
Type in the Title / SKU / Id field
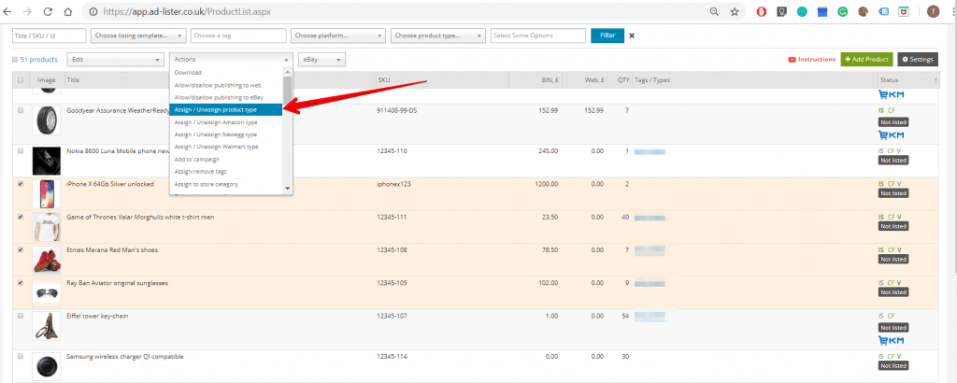coord(48,35)
